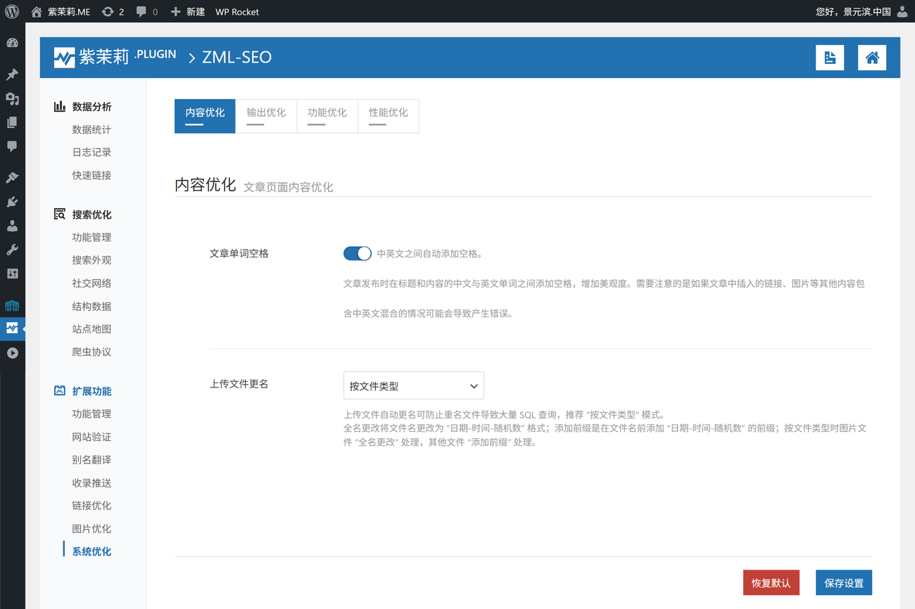Click the 搜索优化 search icon
This screenshot has height=609, width=915.
coord(60,214)
